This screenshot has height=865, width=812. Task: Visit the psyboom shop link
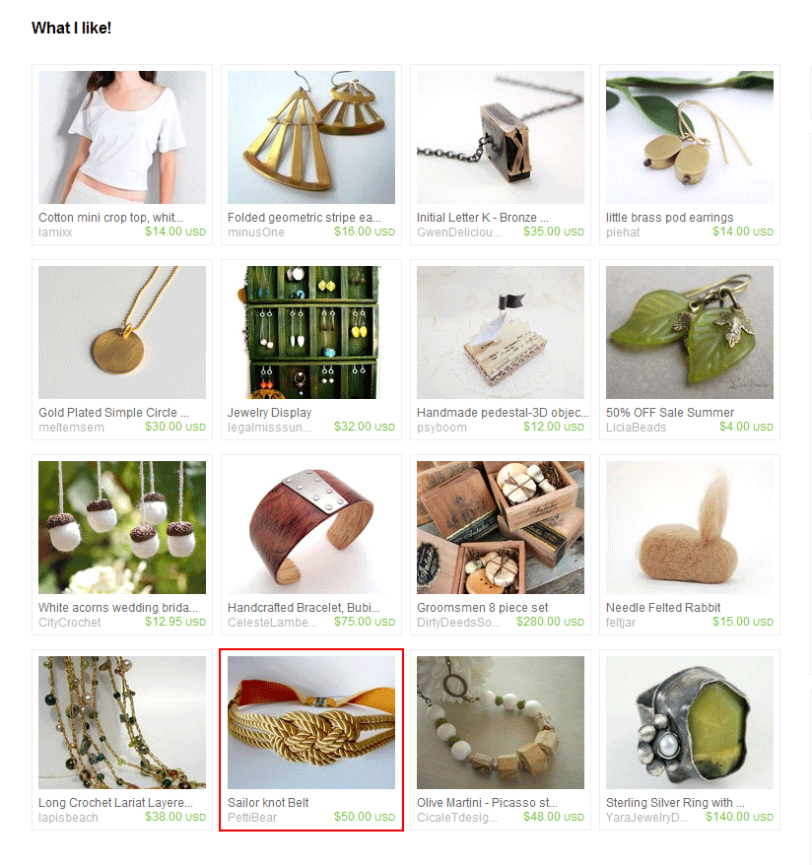[x=441, y=428]
